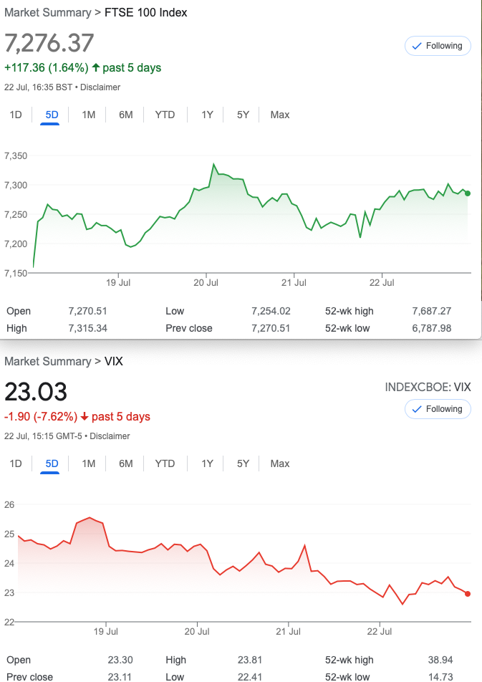The width and height of the screenshot is (482, 682).
Task: Click FTSE 52-wk low value 6,787.98
Action: click(432, 328)
